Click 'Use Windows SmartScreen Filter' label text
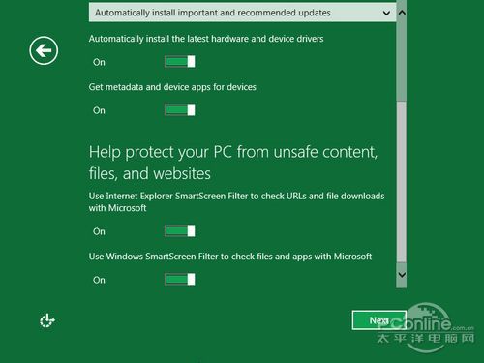This screenshot has width=484, height=363. pyautogui.click(x=230, y=257)
